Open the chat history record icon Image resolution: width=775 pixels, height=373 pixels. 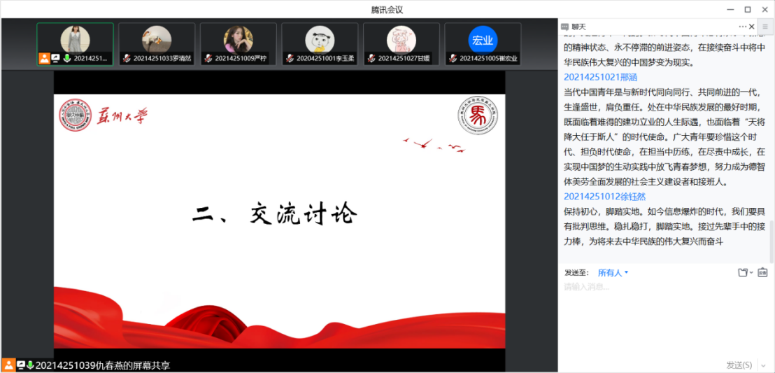click(762, 273)
